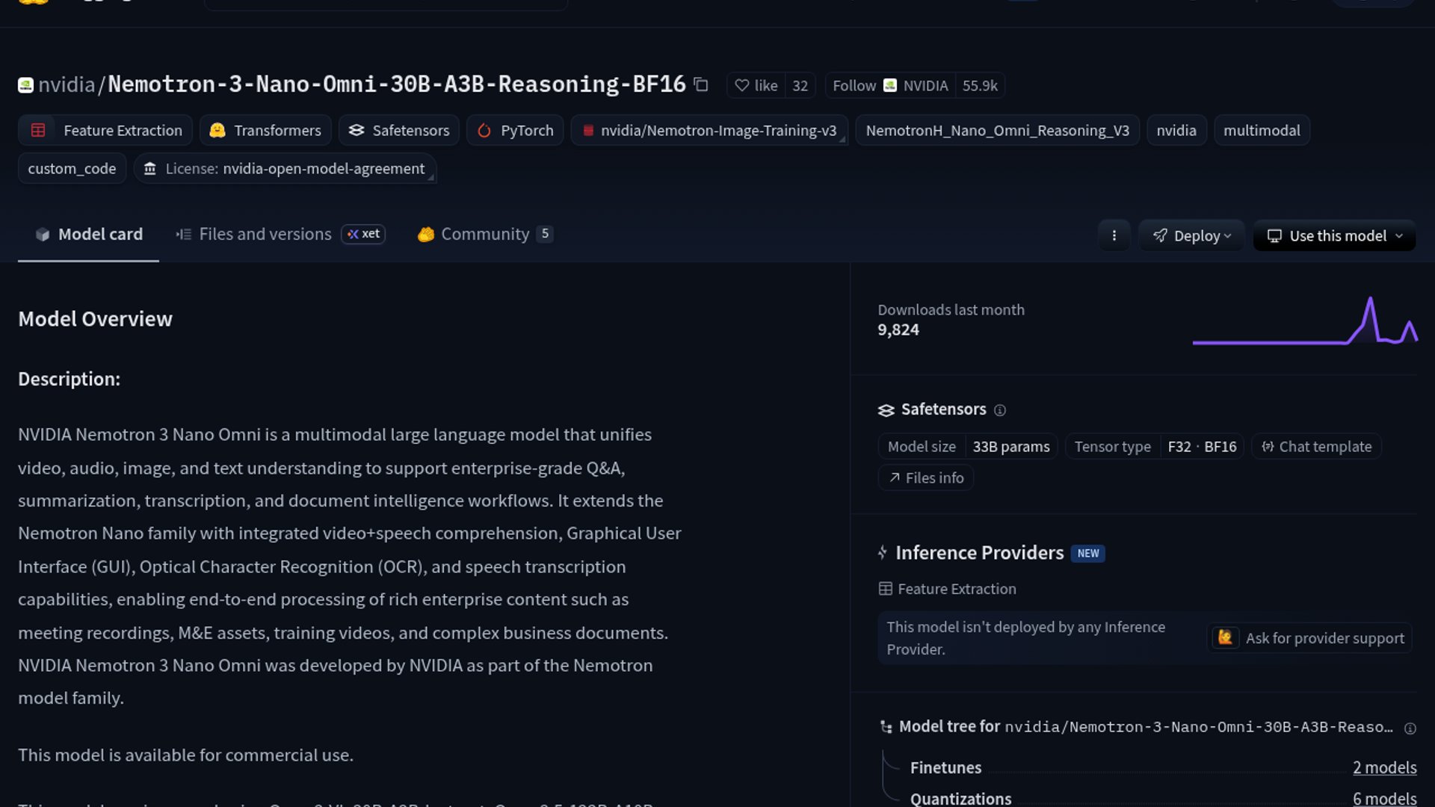Open the Files info link
Image resolution: width=1435 pixels, height=807 pixels.
926,477
